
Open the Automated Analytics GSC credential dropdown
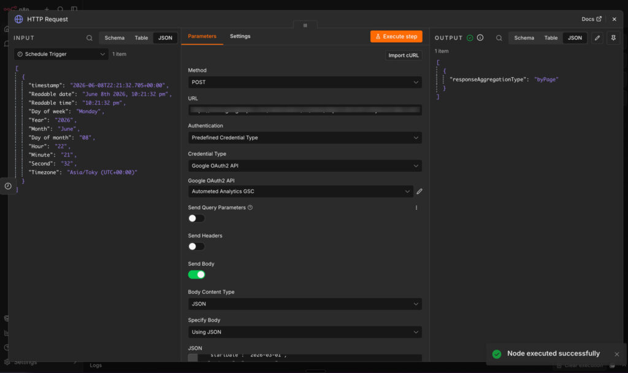point(301,191)
